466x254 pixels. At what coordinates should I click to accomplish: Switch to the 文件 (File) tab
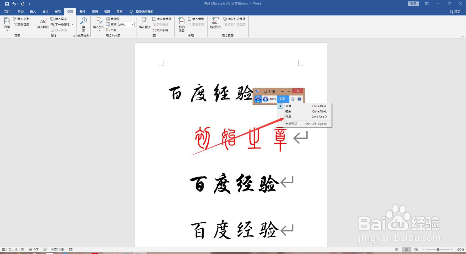pos(7,12)
